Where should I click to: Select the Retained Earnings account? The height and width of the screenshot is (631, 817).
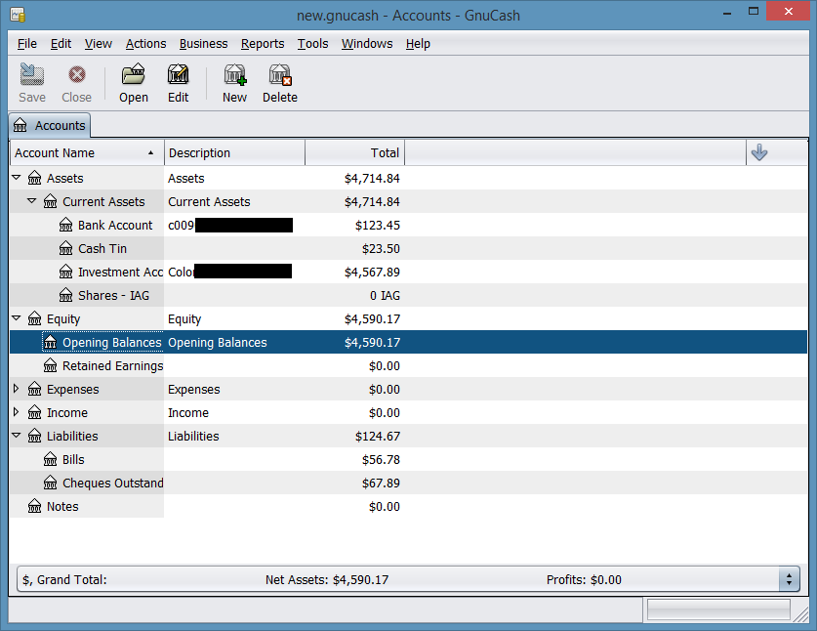tap(408, 366)
